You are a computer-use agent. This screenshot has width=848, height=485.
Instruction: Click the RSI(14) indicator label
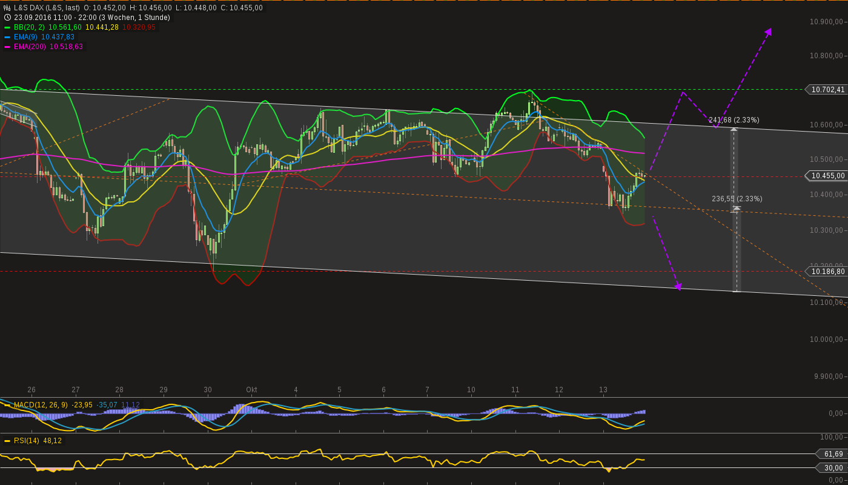(x=27, y=441)
